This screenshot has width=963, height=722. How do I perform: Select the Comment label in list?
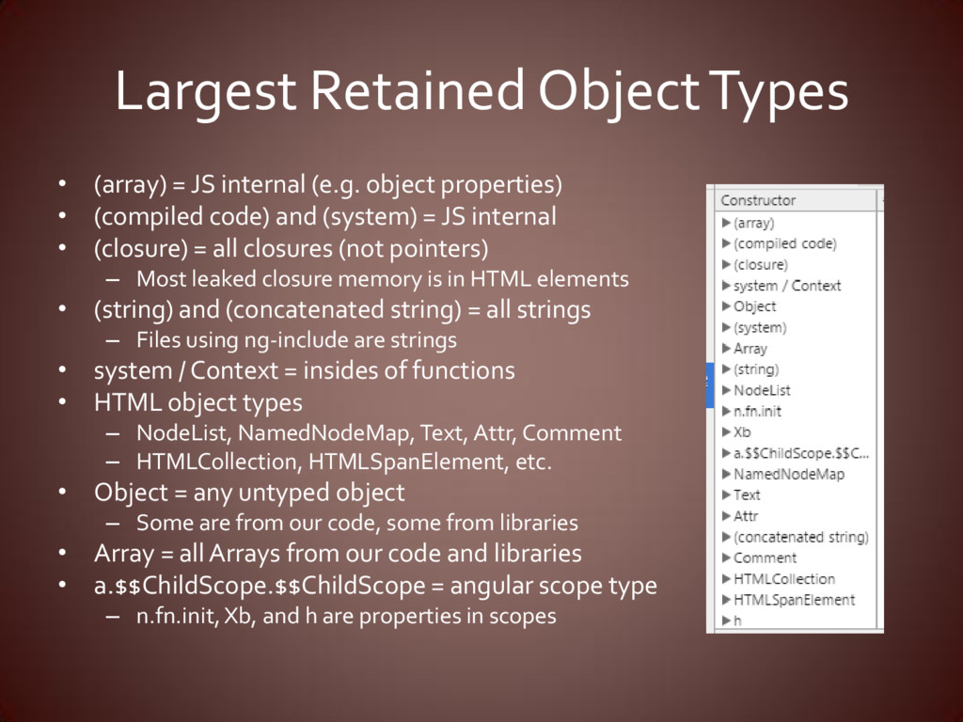tap(765, 558)
